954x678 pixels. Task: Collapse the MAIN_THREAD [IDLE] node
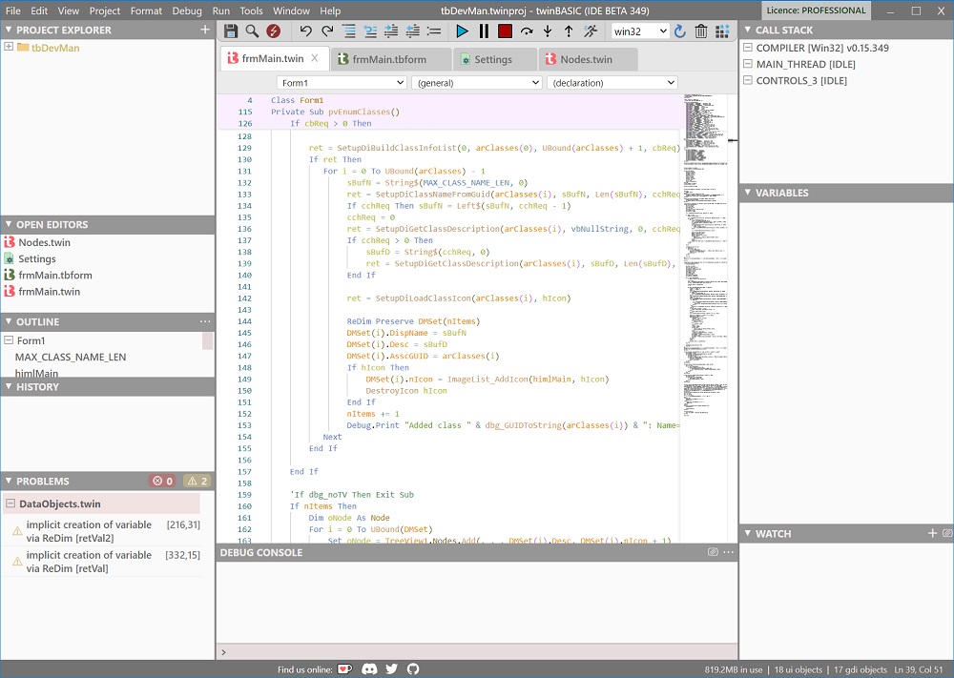click(749, 64)
